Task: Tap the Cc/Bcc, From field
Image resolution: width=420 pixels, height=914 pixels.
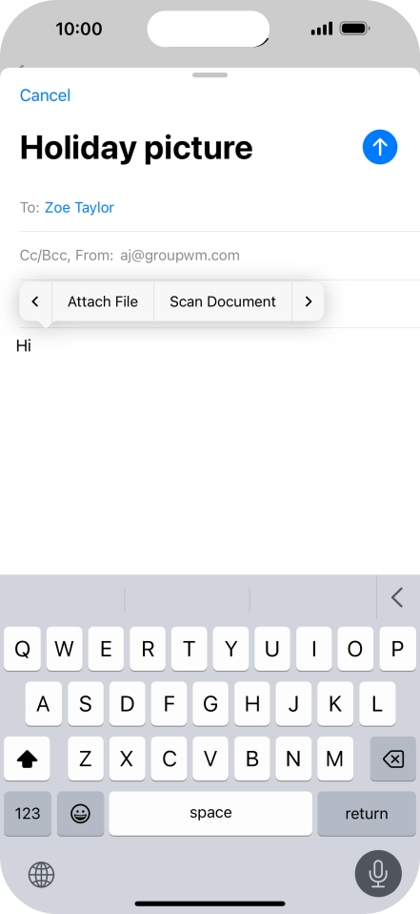Action: tap(219, 256)
